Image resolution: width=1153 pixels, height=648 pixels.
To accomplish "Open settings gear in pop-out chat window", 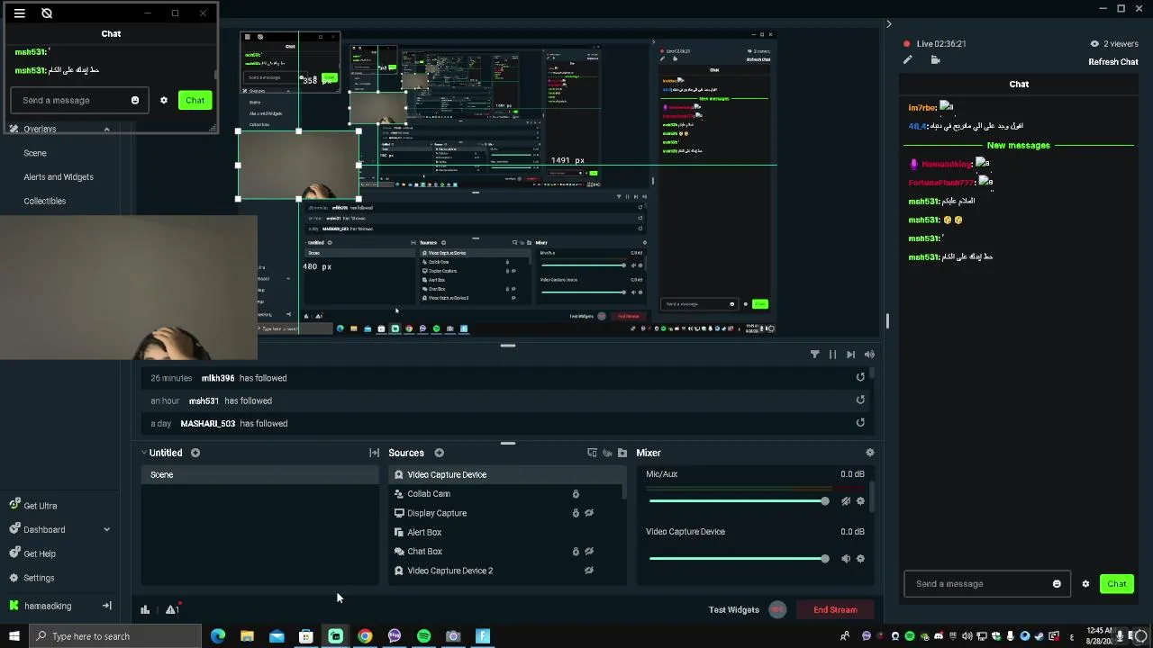I will click(x=164, y=100).
